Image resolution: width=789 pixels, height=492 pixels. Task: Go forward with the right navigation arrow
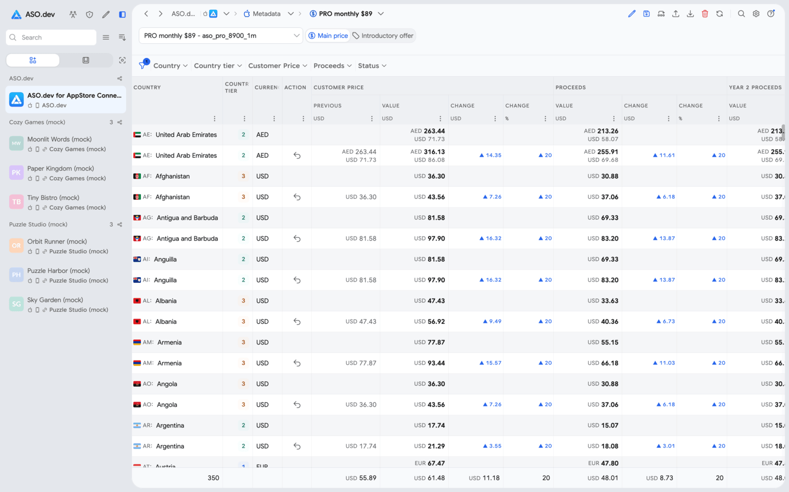[161, 14]
